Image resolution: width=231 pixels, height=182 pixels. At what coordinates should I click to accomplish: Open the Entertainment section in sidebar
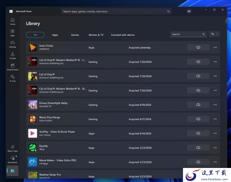pos(13,67)
